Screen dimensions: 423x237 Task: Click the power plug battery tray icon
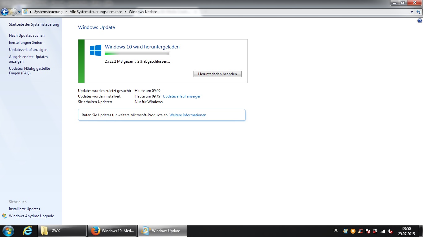click(x=375, y=231)
